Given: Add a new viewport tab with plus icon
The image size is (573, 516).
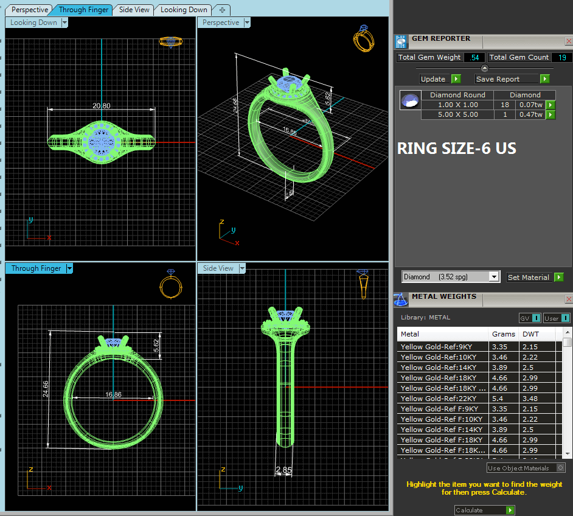Looking at the screenshot, I should click(222, 10).
